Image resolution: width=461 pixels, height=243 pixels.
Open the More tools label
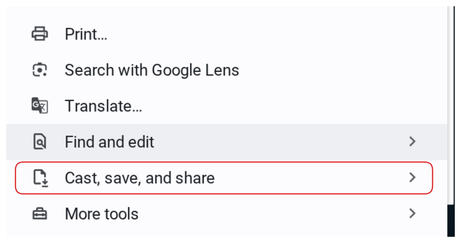[102, 214]
